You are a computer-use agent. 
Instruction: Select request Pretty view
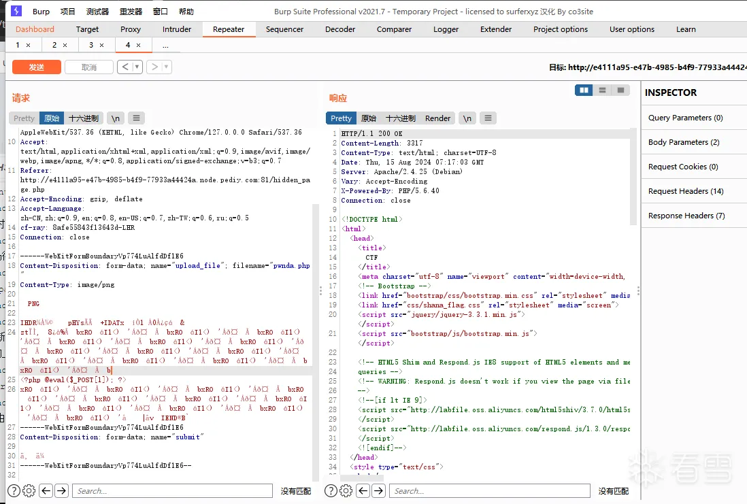24,118
